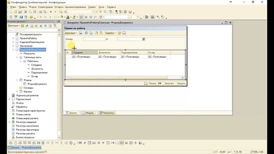Click the text color letter A icon
The height and width of the screenshot is (154, 274).
68,17
